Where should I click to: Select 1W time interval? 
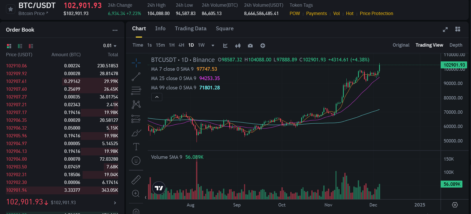pyautogui.click(x=201, y=45)
